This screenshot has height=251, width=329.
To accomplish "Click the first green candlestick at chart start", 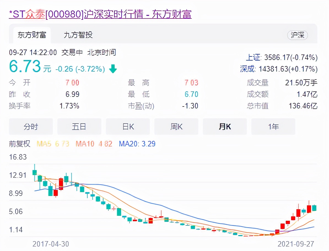I will click(x=35, y=173).
